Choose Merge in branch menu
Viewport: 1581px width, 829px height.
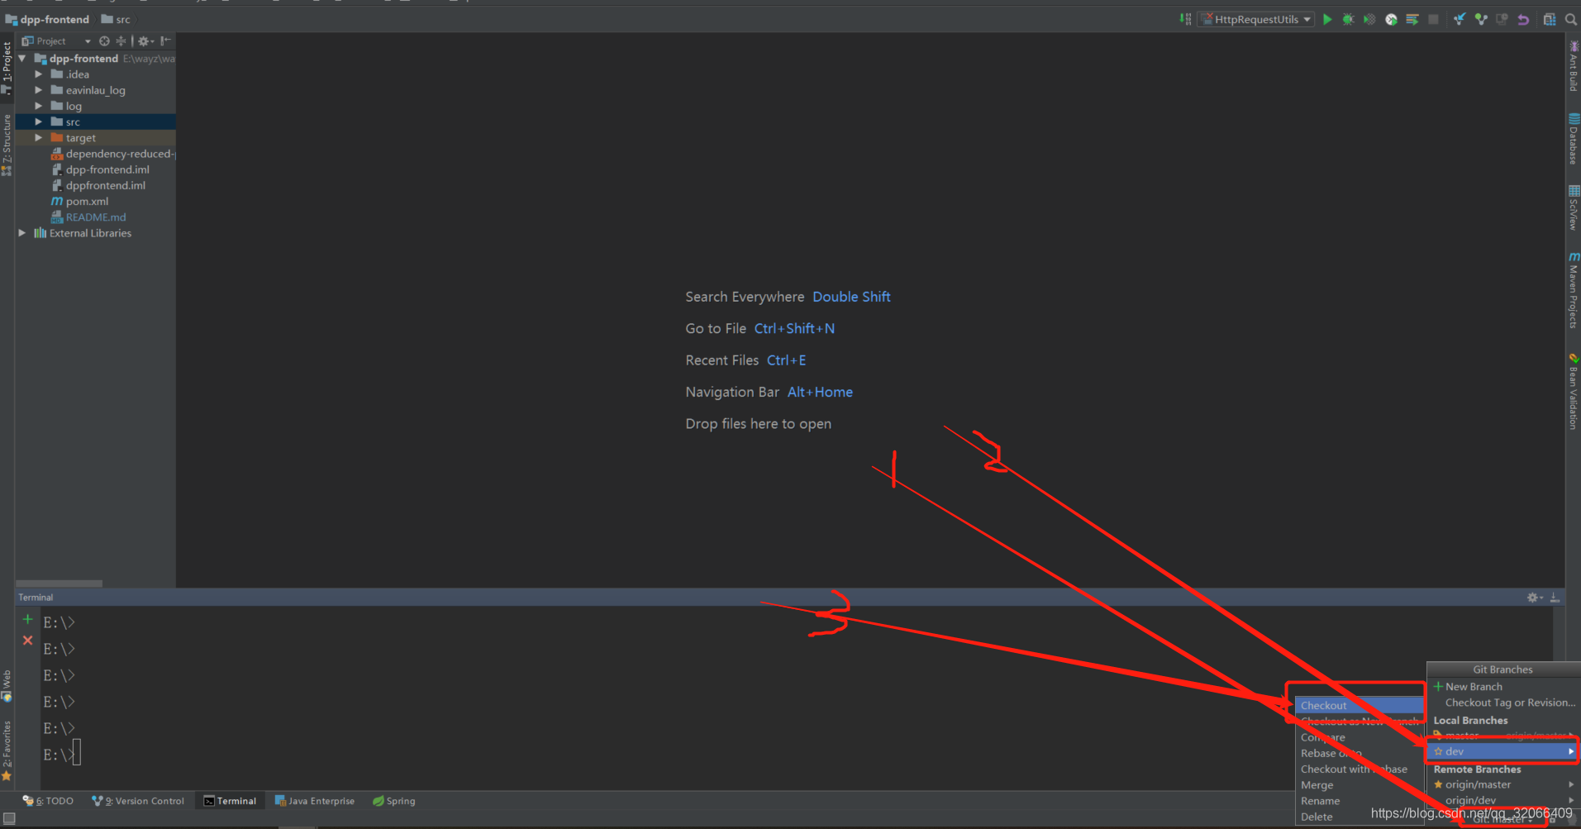1359,785
